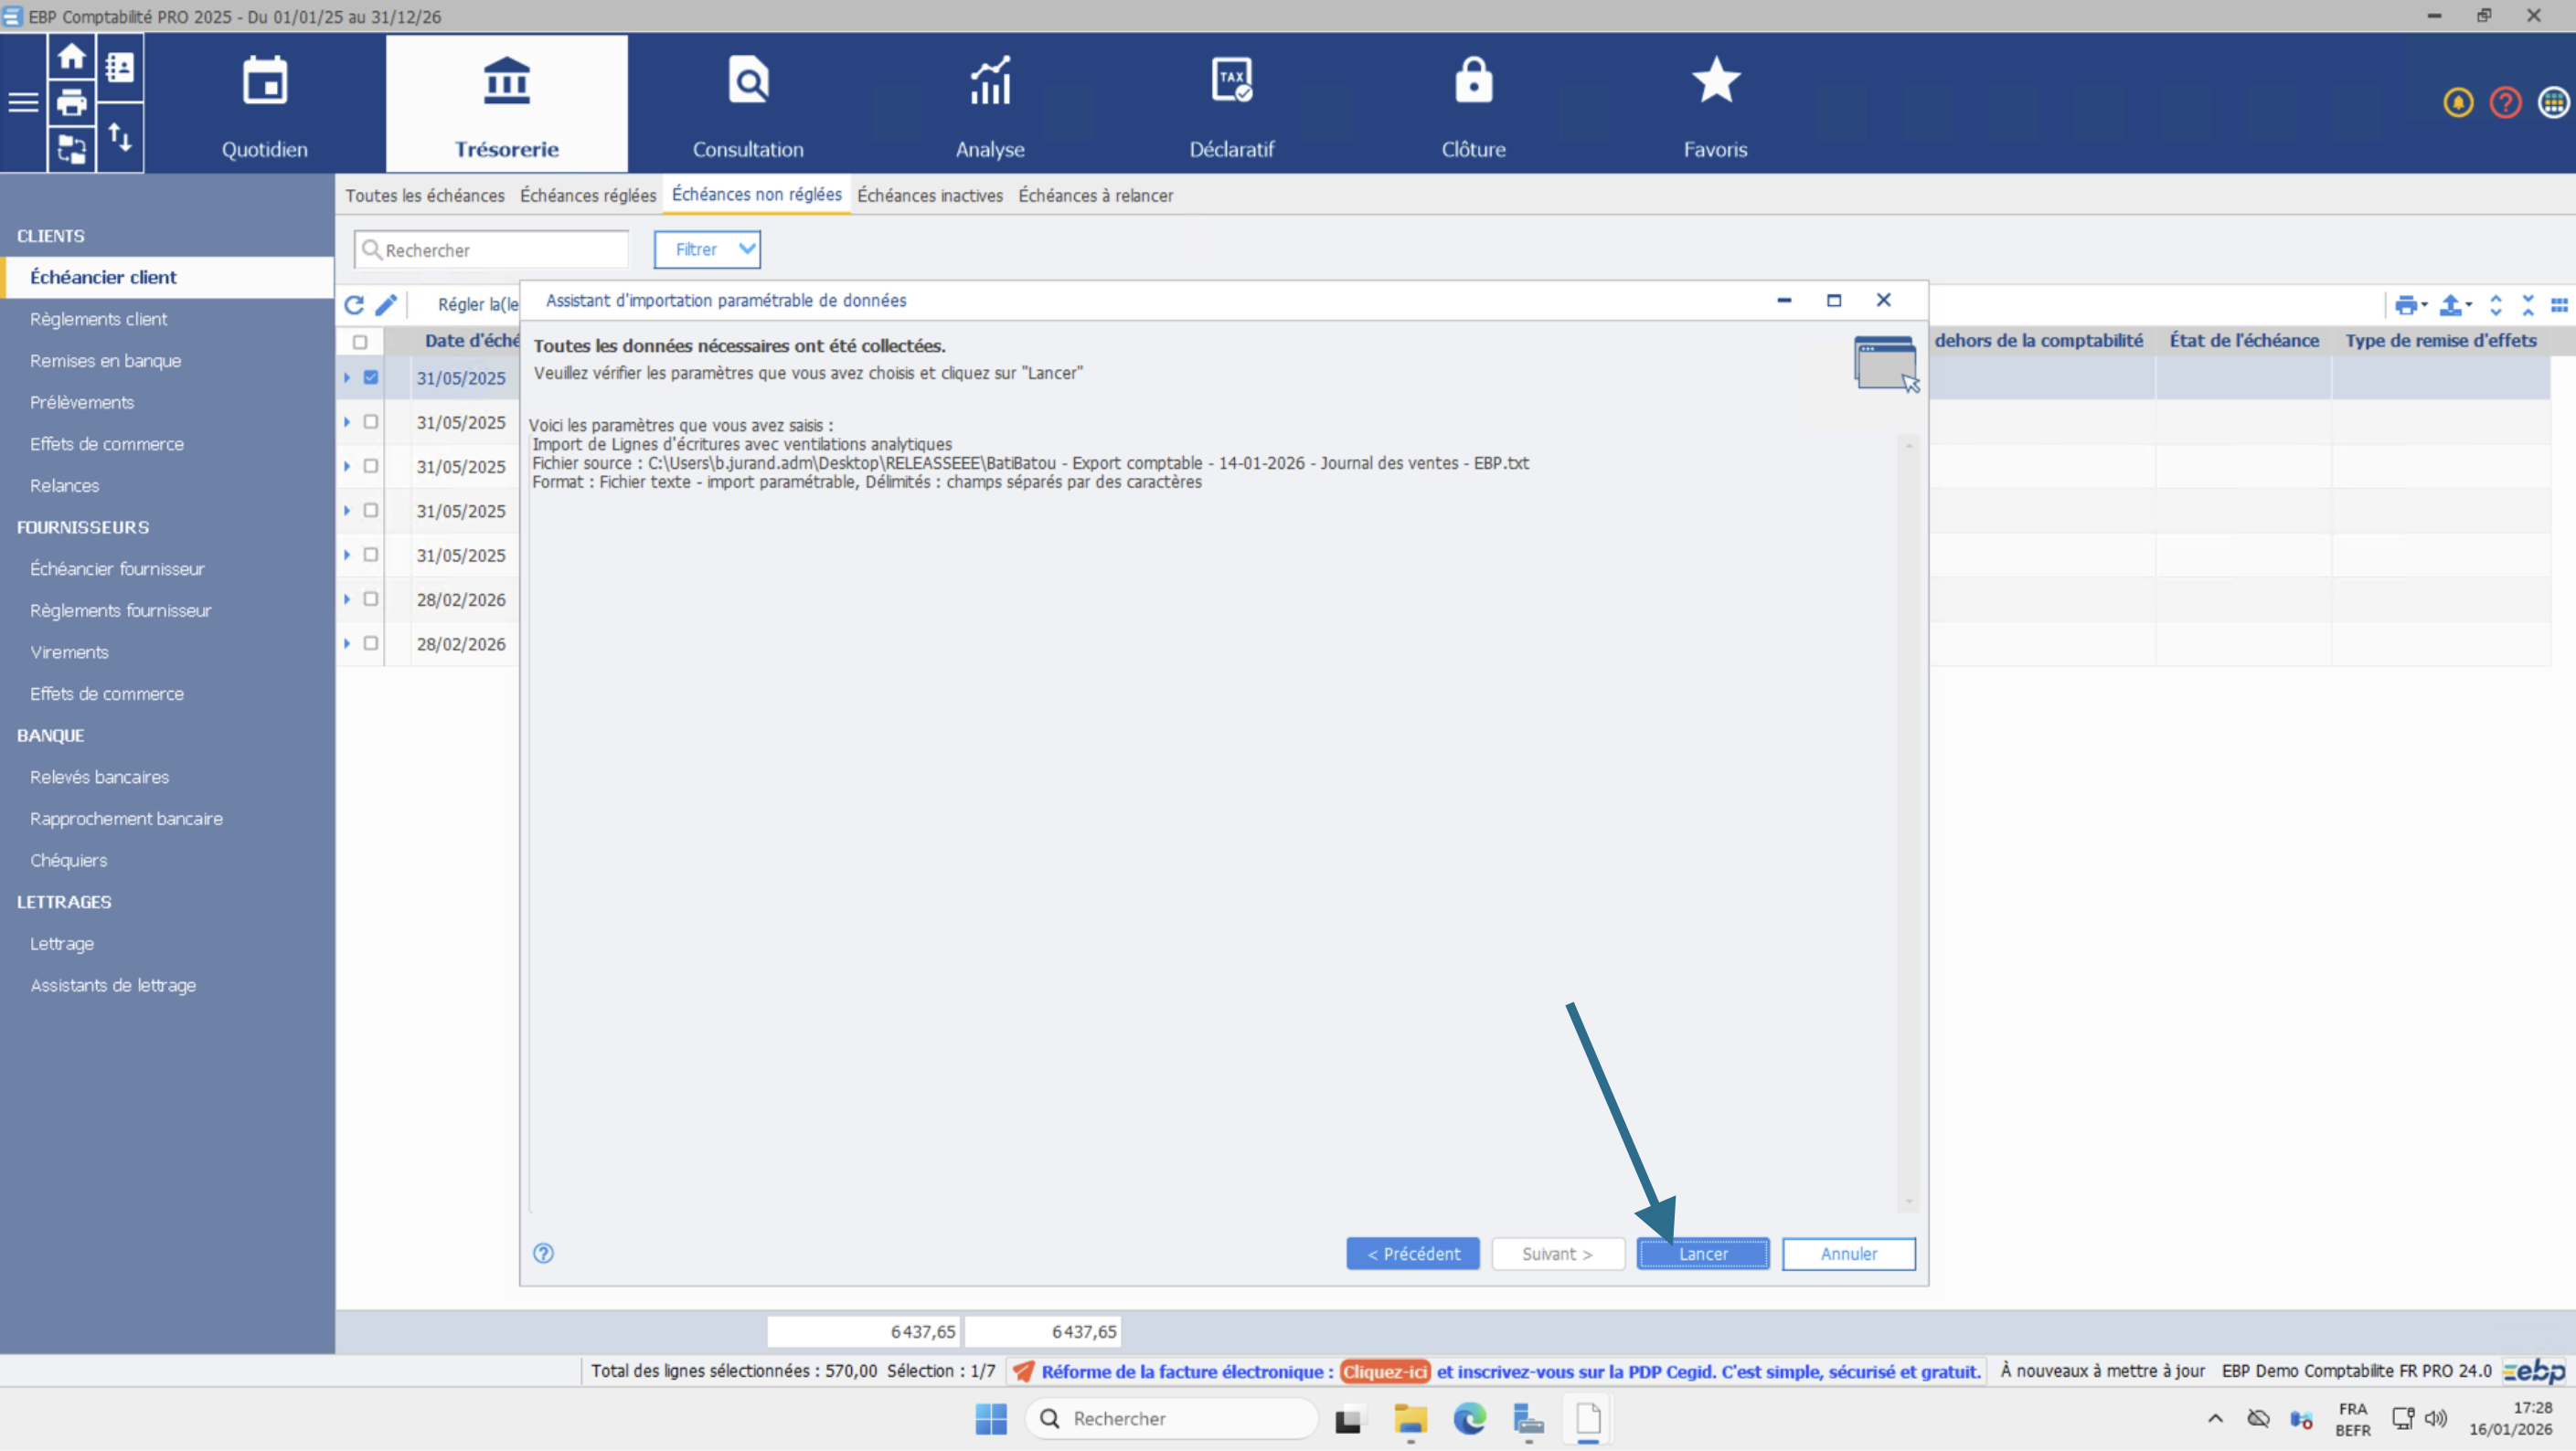Open the Filtrer dropdown
2576x1451 pixels.
pos(707,249)
